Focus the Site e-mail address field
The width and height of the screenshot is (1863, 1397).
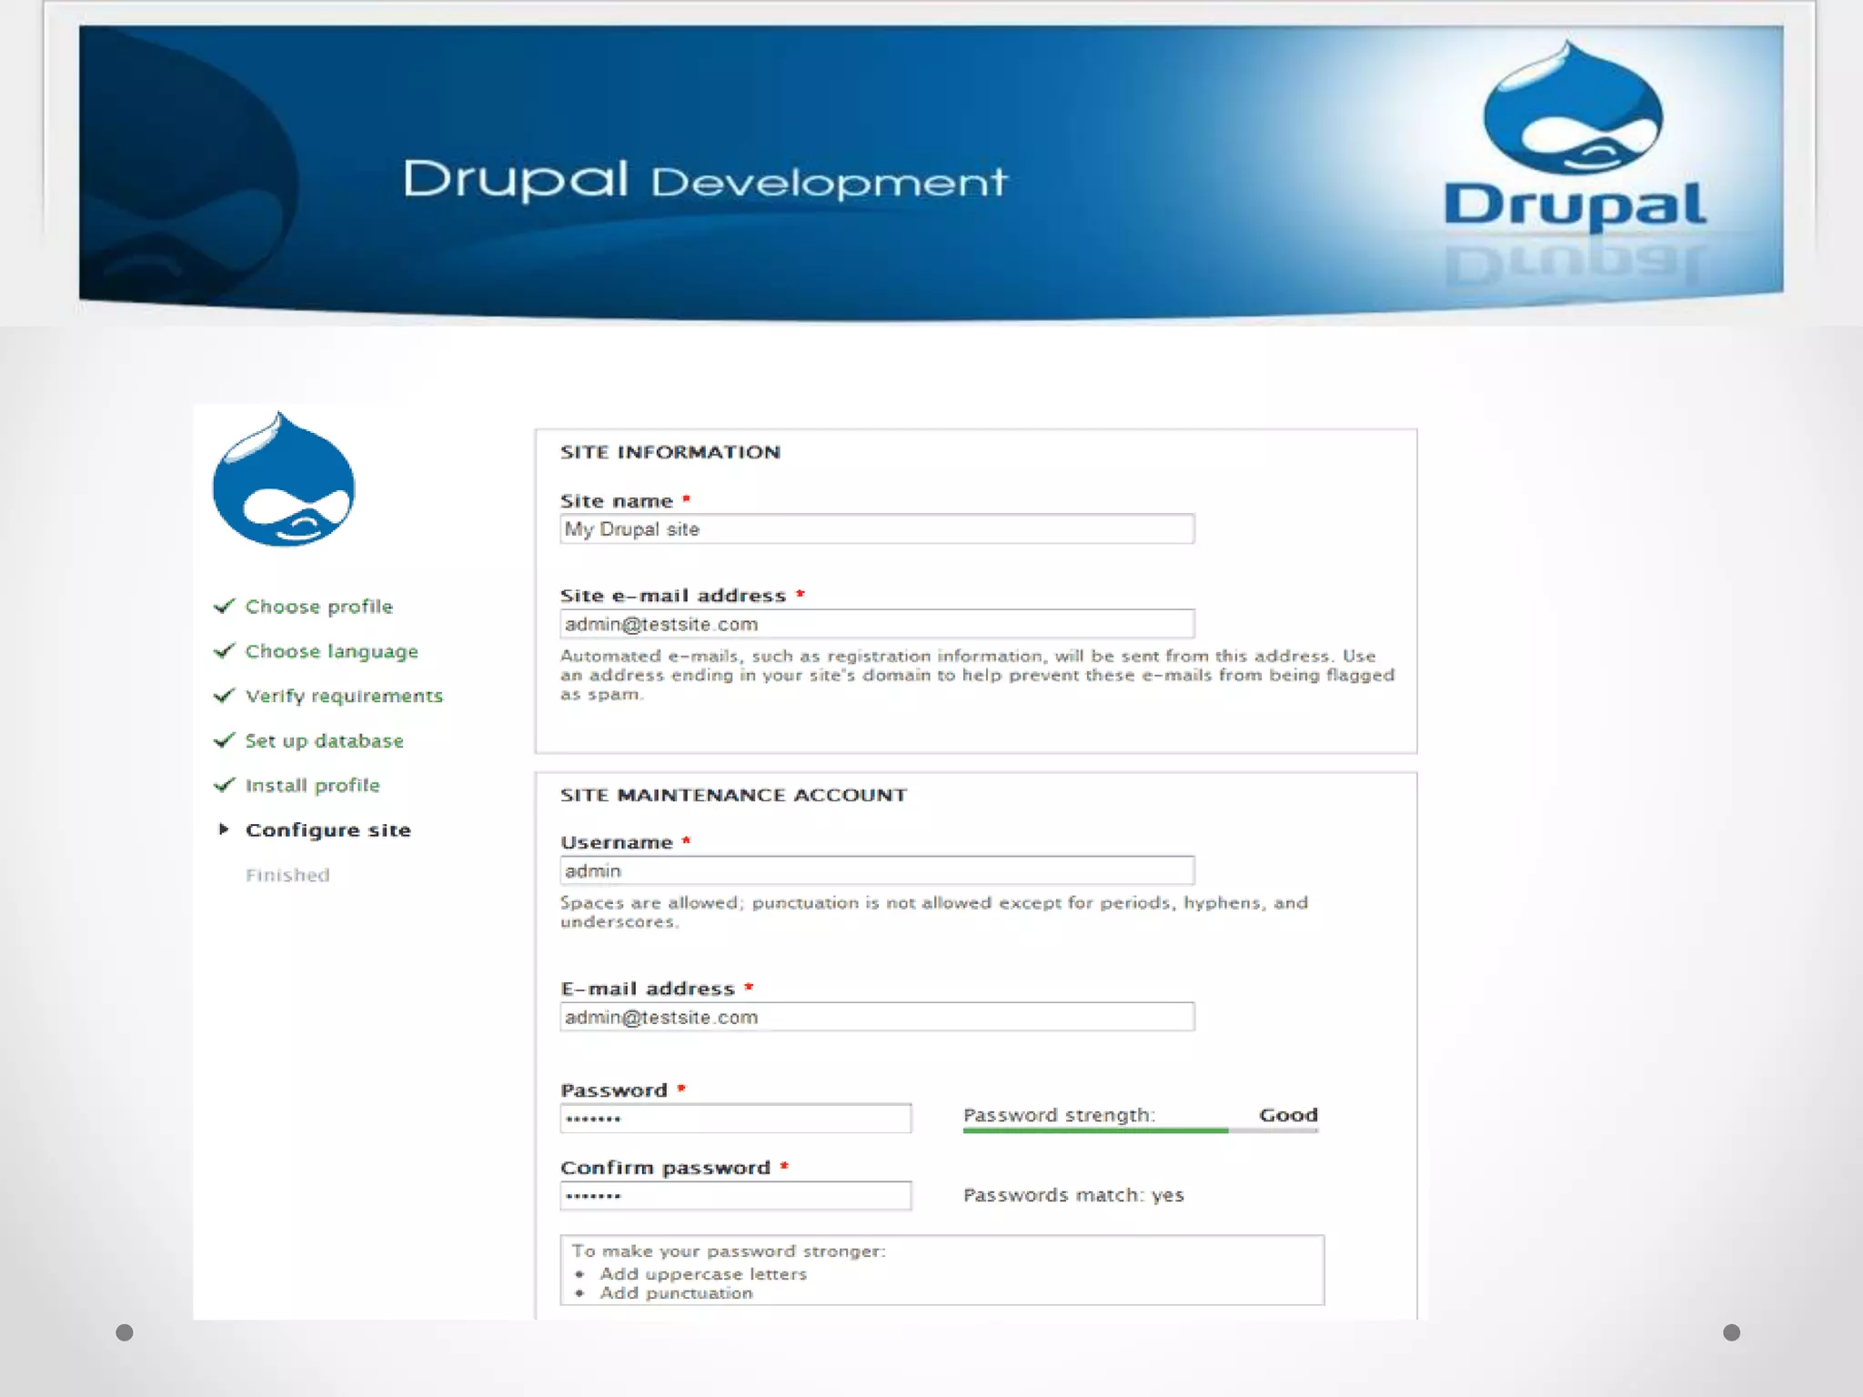click(x=876, y=624)
